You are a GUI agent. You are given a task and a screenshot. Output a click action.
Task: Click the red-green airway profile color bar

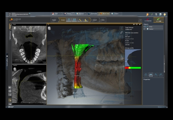(133, 68)
